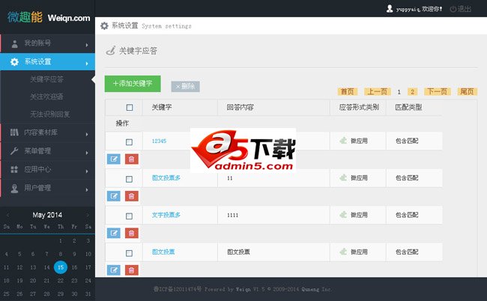Screen dimensions: 487x301
Task: Click the 关键字应答 heading icon
Action: [x=111, y=51]
